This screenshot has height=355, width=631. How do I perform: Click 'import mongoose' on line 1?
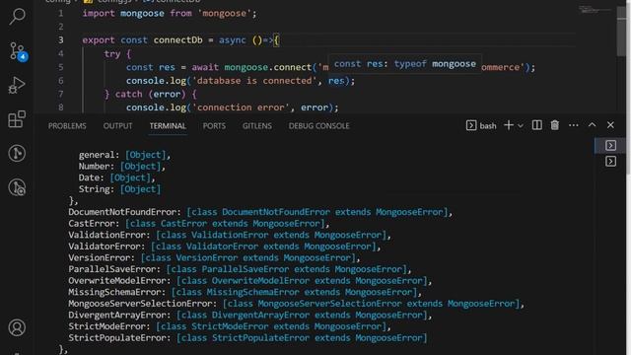(x=123, y=13)
